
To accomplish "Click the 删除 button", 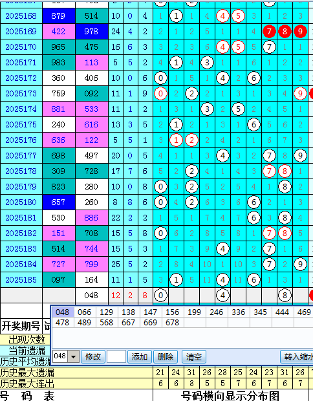I will (x=166, y=356).
